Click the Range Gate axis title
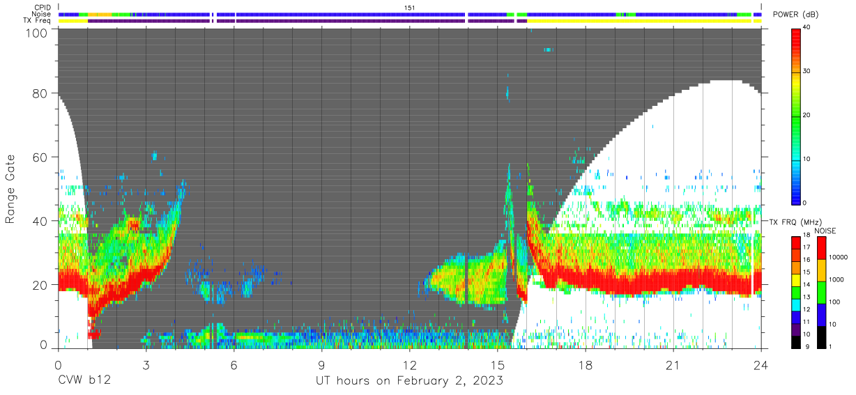Image resolution: width=856 pixels, height=395 pixels. [10, 189]
